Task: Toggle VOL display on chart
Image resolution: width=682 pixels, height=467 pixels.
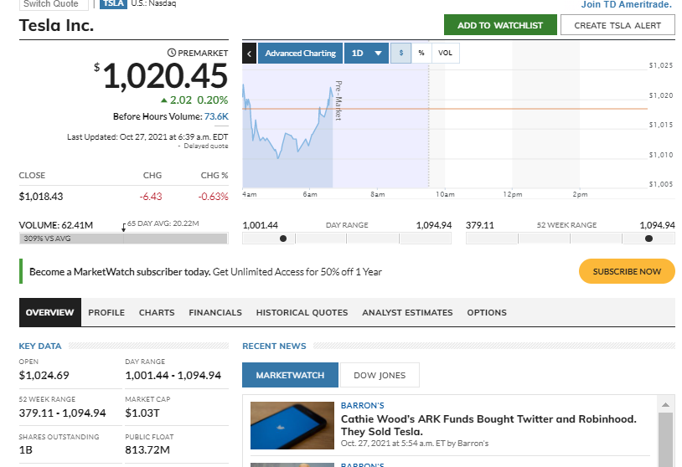Action: click(x=446, y=53)
